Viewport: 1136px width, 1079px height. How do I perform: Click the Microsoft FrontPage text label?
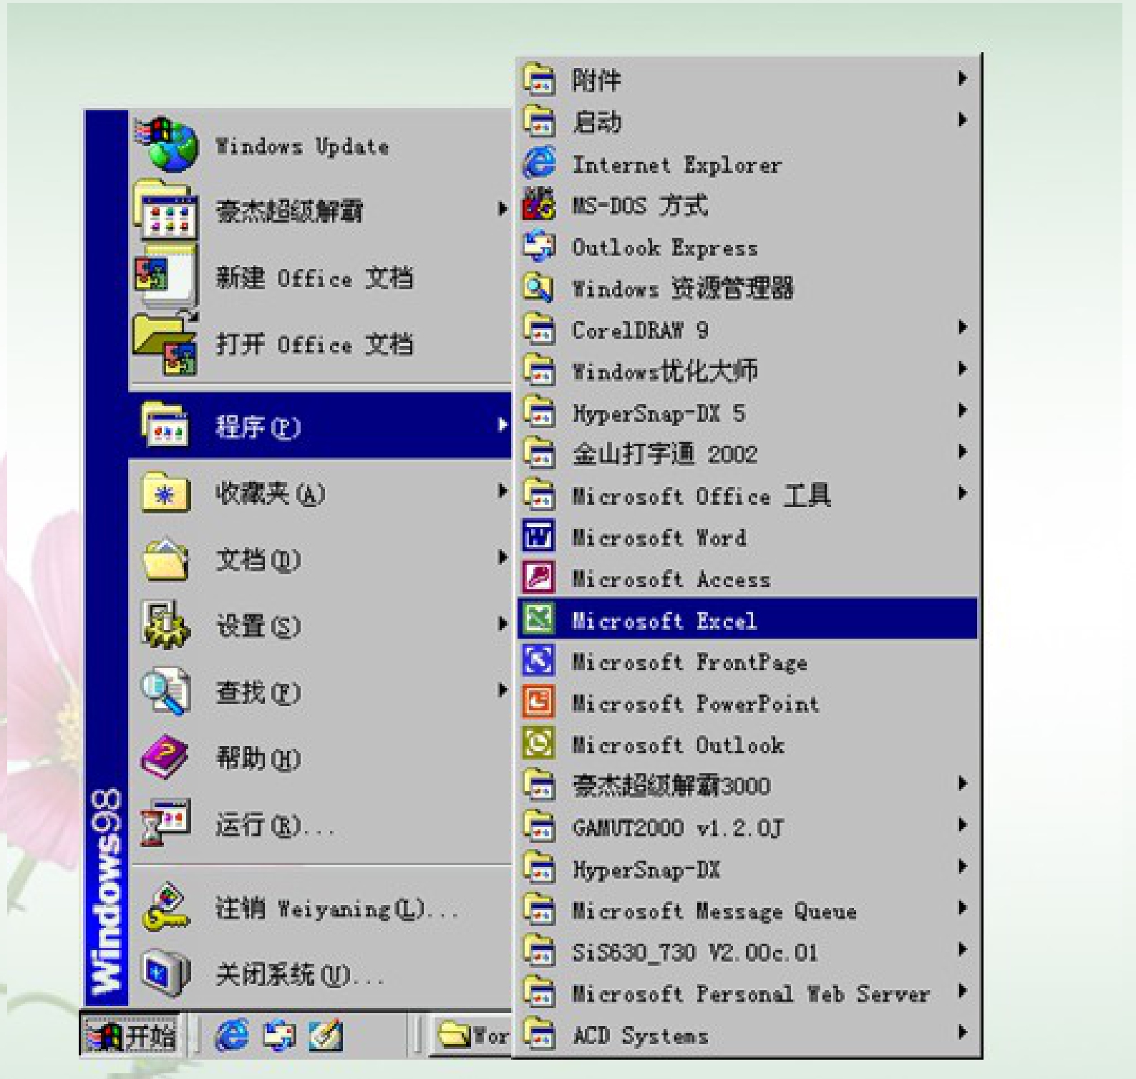coord(689,662)
